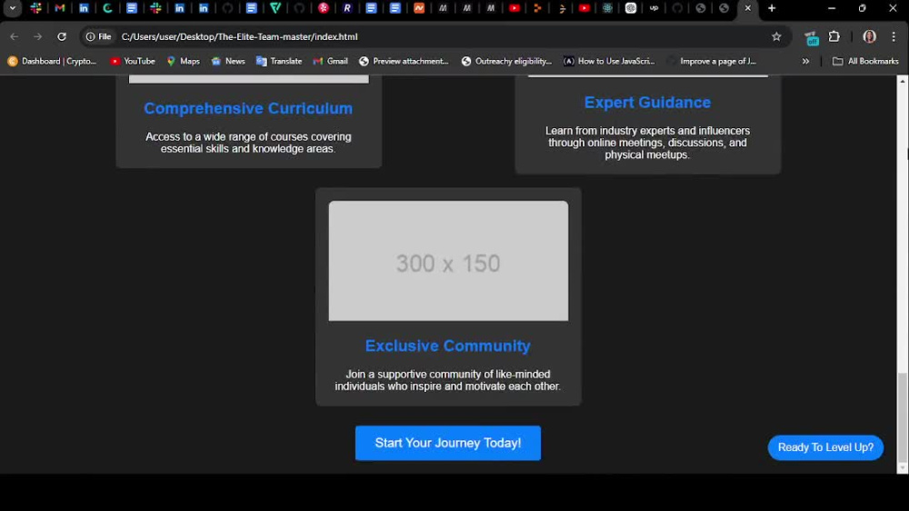
Task: Click the scrollbar down arrow
Action: click(903, 468)
